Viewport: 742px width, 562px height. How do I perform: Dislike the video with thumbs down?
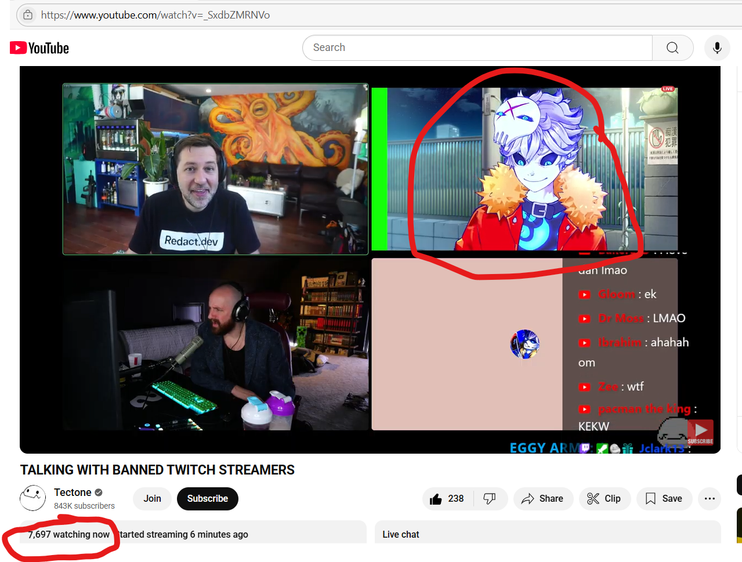point(490,499)
